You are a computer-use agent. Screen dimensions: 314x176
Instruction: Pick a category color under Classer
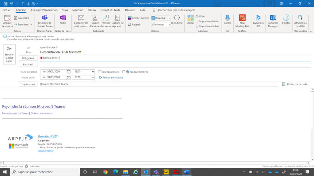(x=190, y=20)
